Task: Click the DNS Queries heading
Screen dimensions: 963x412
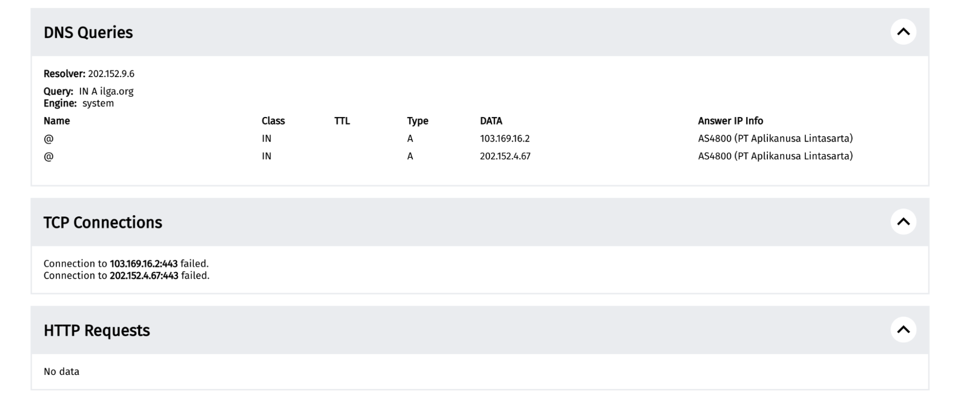Action: point(88,32)
